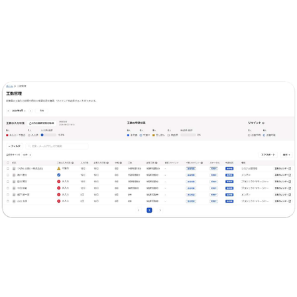Toggle the red 未入力・不整合 filter checkbox
Screen dimensions: 297x297
(x=7, y=135)
